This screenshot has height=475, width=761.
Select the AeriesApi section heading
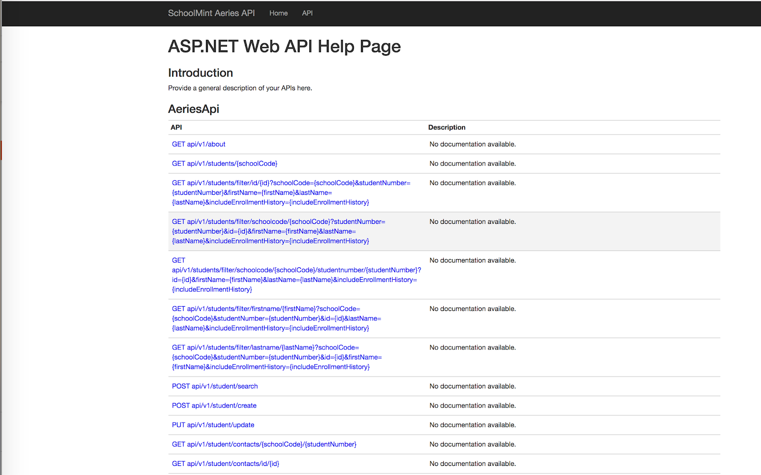click(194, 109)
